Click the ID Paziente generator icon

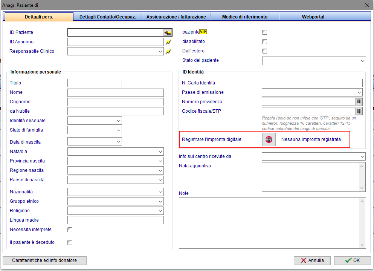pos(168,32)
